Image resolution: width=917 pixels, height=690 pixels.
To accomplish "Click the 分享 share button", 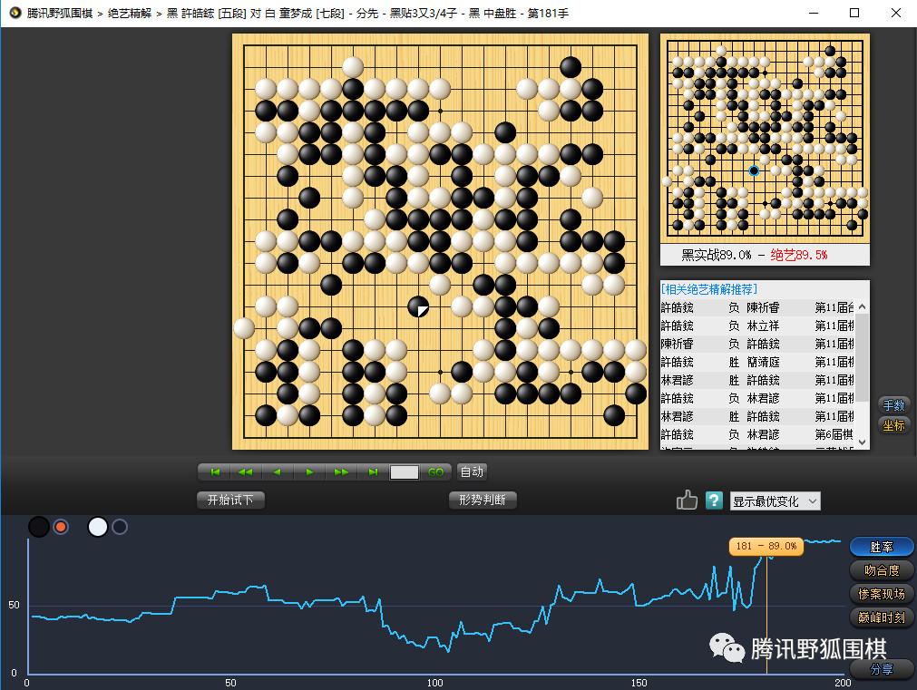I will coord(882,669).
